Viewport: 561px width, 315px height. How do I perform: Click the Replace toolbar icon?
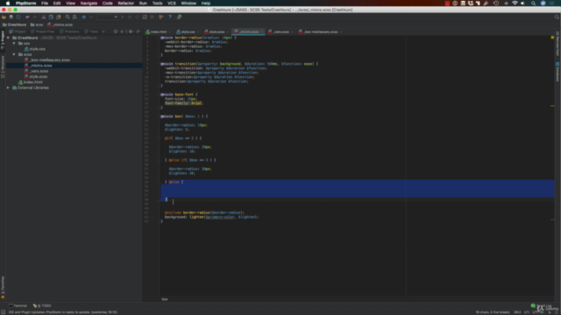coord(75,17)
